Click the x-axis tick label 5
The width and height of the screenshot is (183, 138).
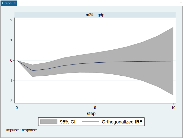(95, 107)
